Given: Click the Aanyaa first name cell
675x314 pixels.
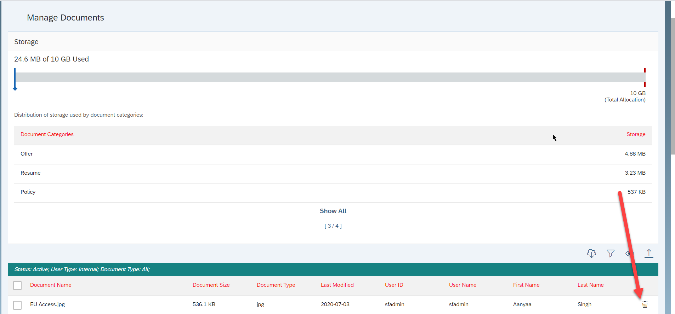Looking at the screenshot, I should point(522,304).
